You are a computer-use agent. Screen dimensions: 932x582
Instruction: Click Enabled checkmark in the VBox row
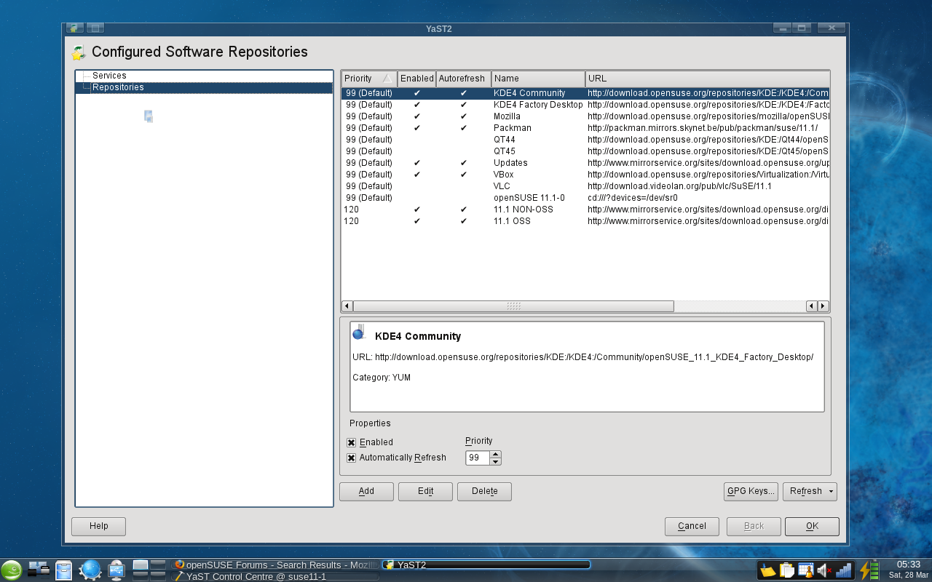point(416,175)
